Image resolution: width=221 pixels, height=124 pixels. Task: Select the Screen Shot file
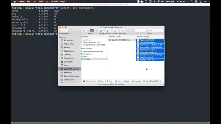click(x=94, y=45)
